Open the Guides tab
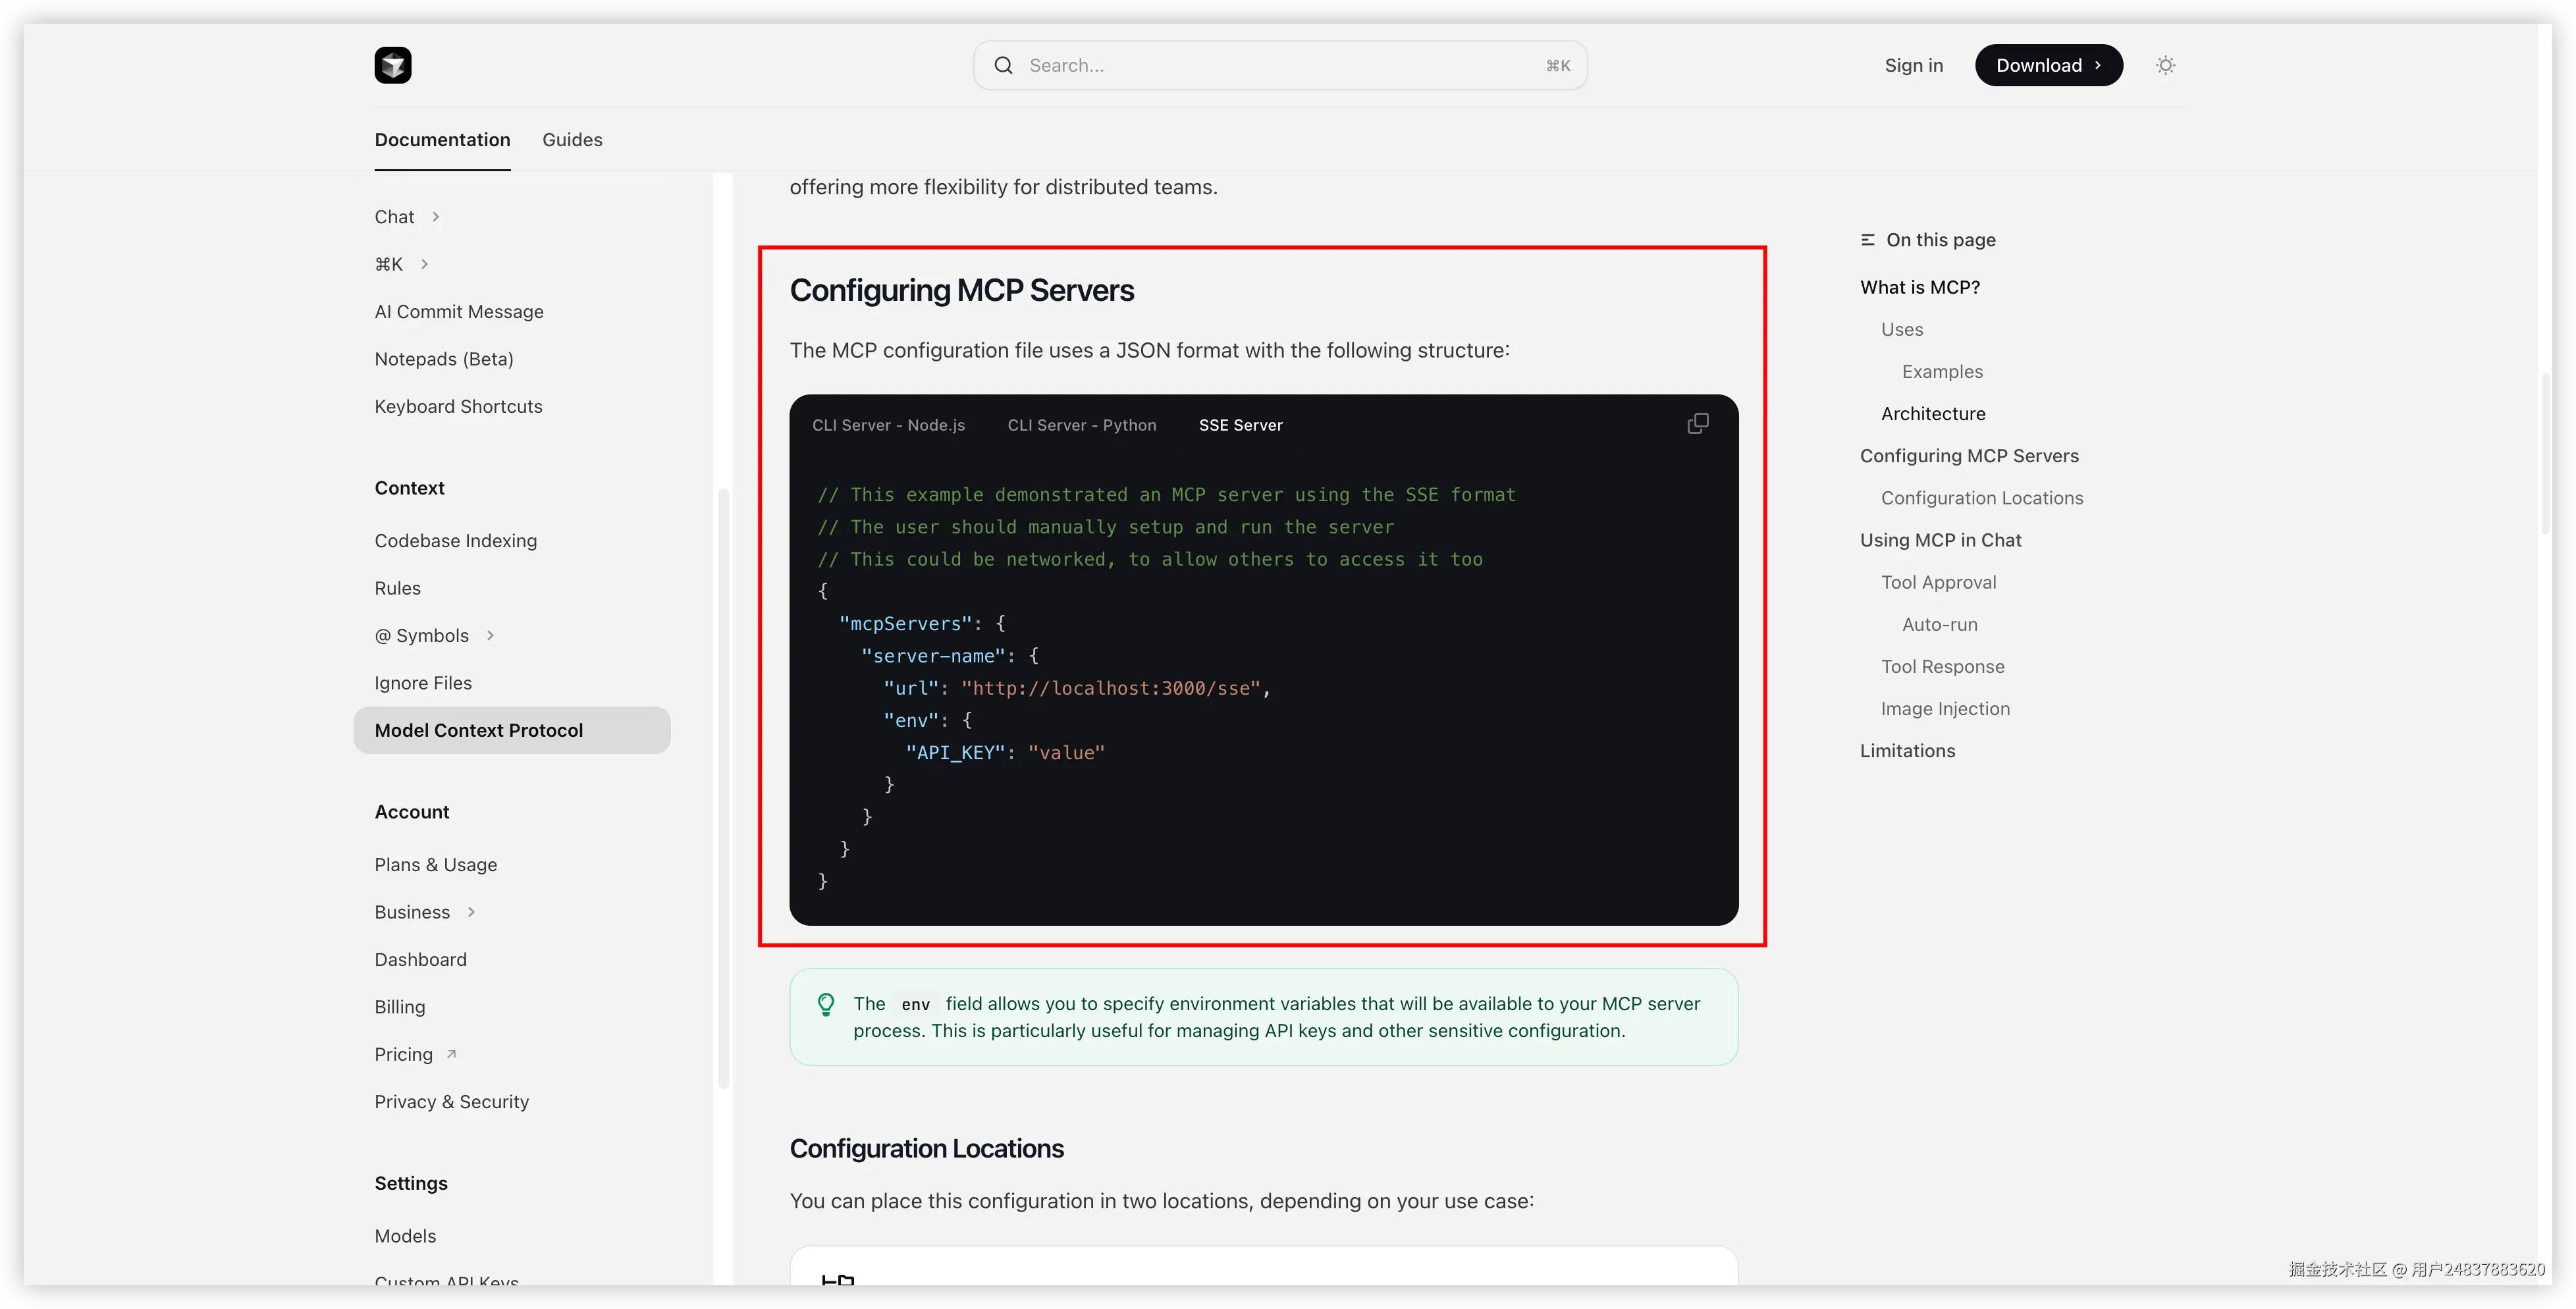 coord(572,140)
